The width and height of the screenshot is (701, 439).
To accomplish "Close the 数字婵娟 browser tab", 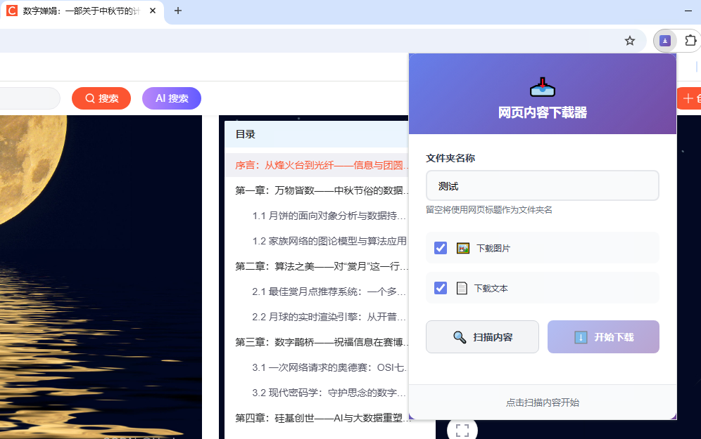I will [x=153, y=11].
